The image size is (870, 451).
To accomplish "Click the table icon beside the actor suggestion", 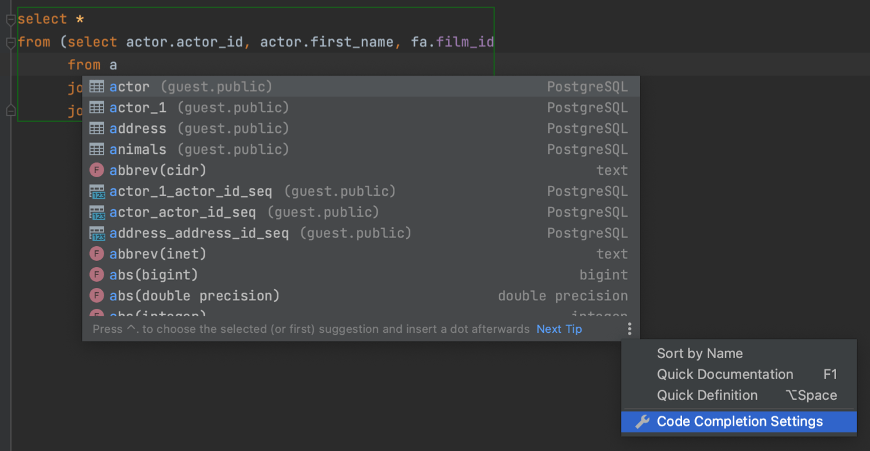I will 97,86.
